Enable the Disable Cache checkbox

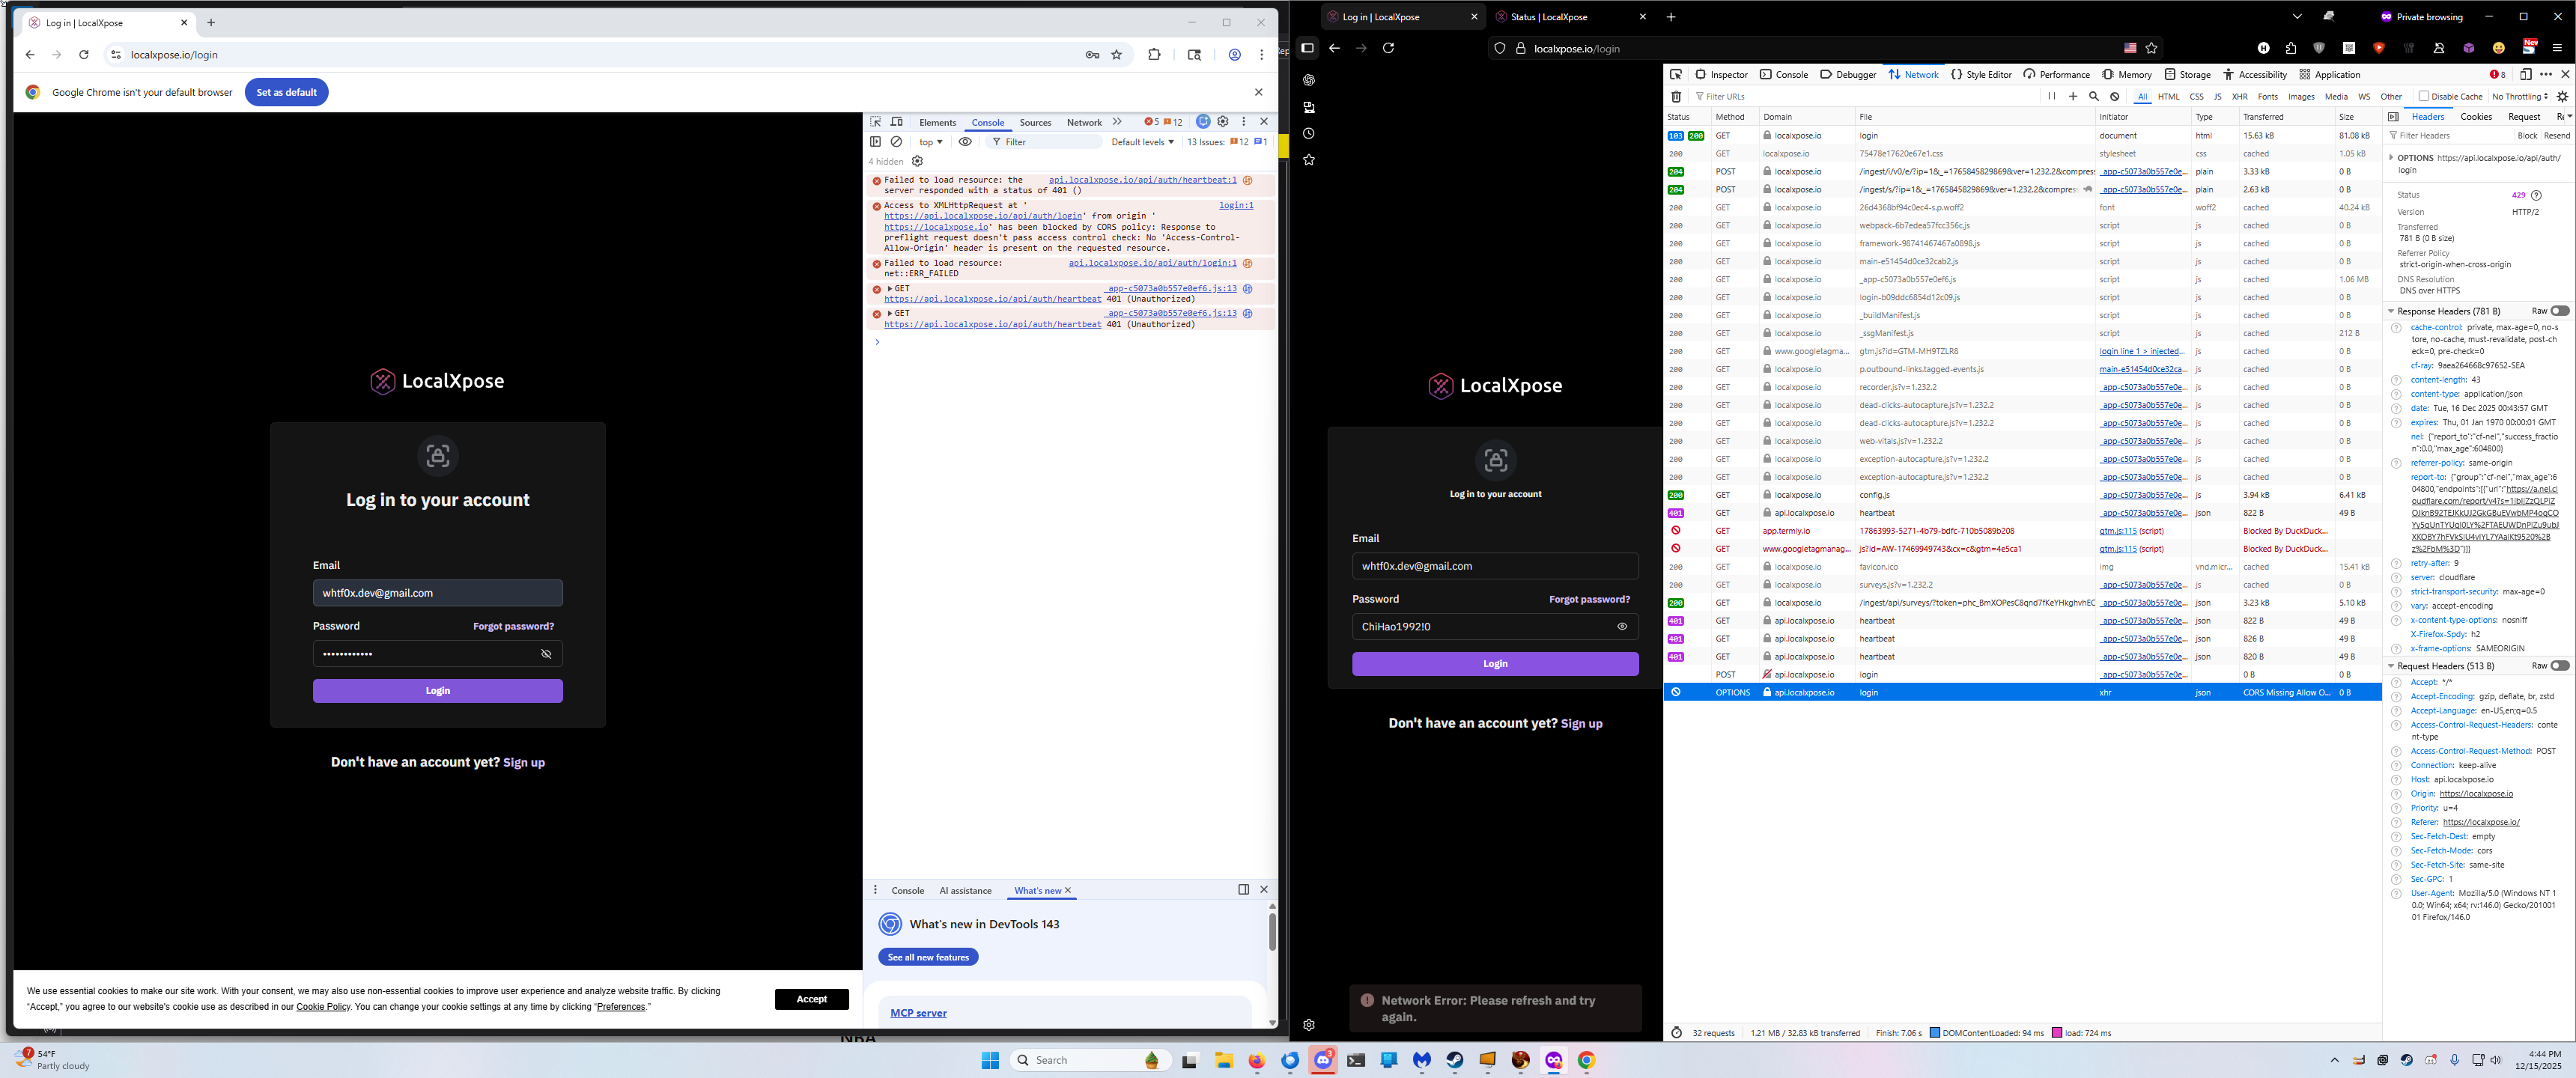(x=2423, y=97)
